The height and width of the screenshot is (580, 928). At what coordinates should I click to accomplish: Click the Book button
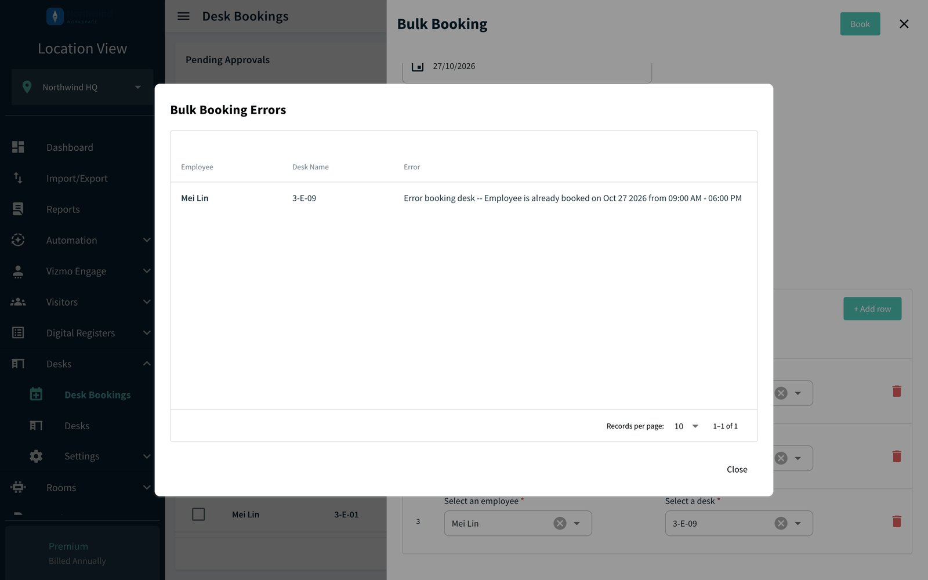(860, 24)
